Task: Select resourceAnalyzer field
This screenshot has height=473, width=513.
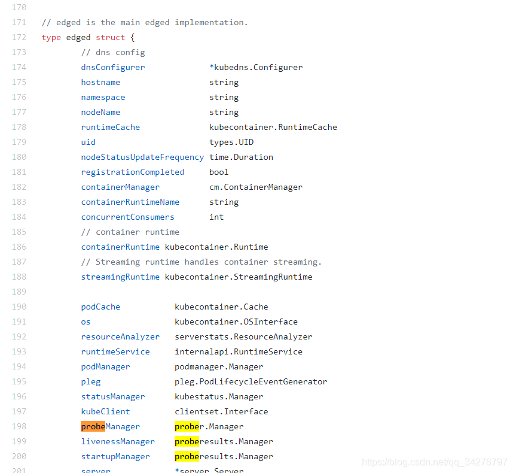Action: [x=120, y=336]
